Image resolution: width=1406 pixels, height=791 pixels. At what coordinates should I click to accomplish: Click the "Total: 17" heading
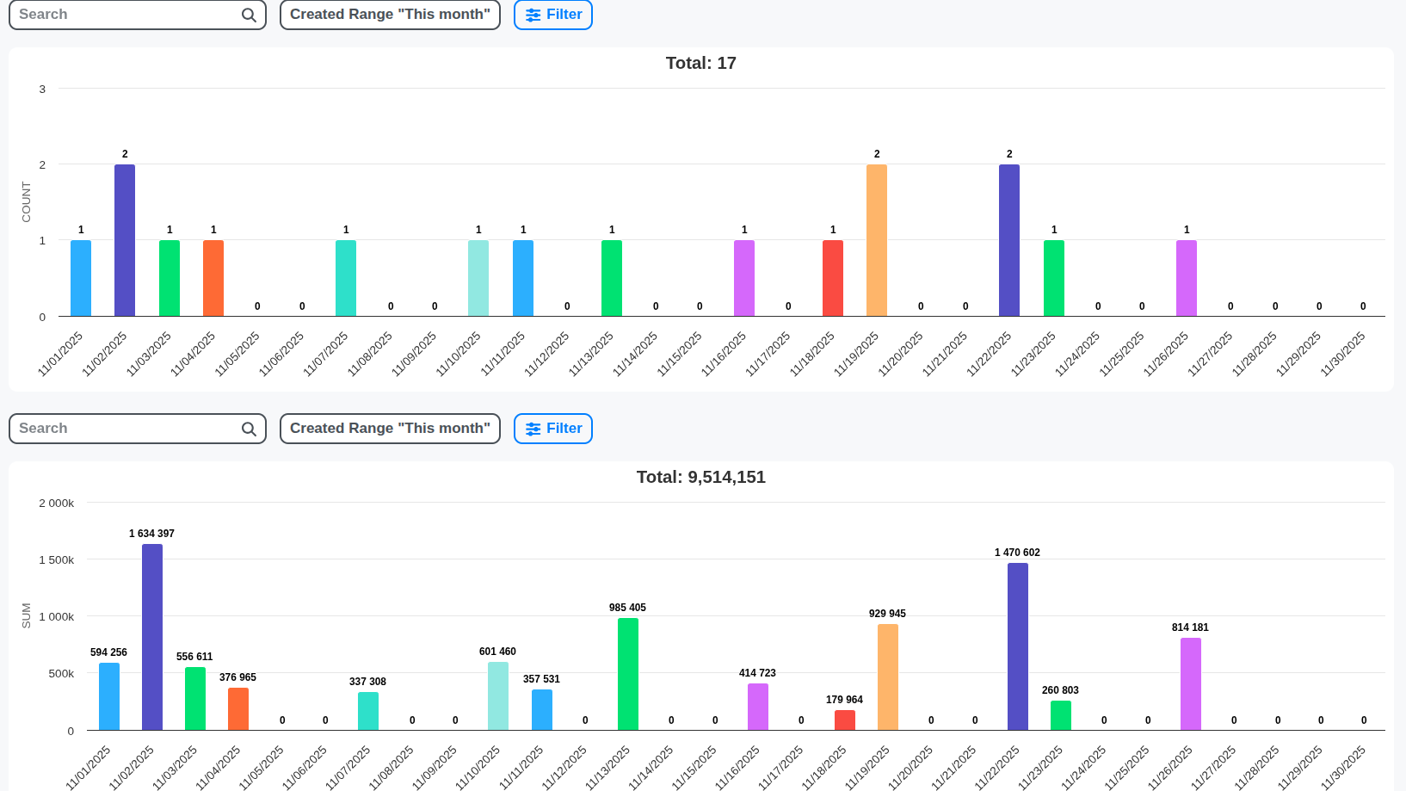pyautogui.click(x=700, y=63)
